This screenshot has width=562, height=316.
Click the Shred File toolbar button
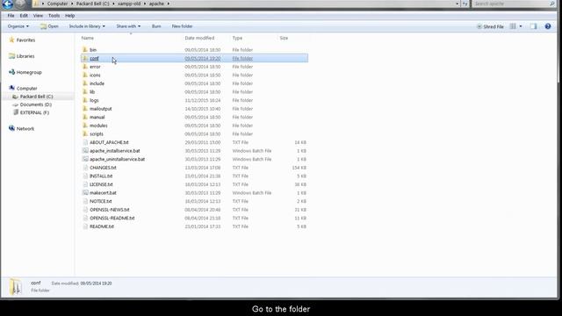coord(490,26)
